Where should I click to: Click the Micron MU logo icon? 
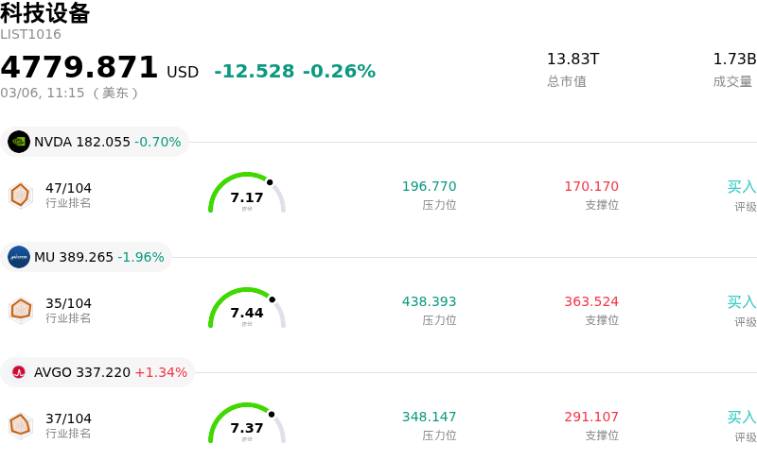[x=19, y=257]
